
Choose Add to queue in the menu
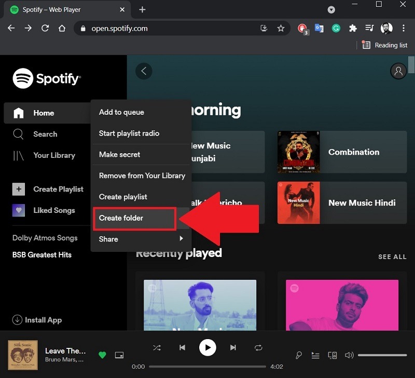click(121, 112)
